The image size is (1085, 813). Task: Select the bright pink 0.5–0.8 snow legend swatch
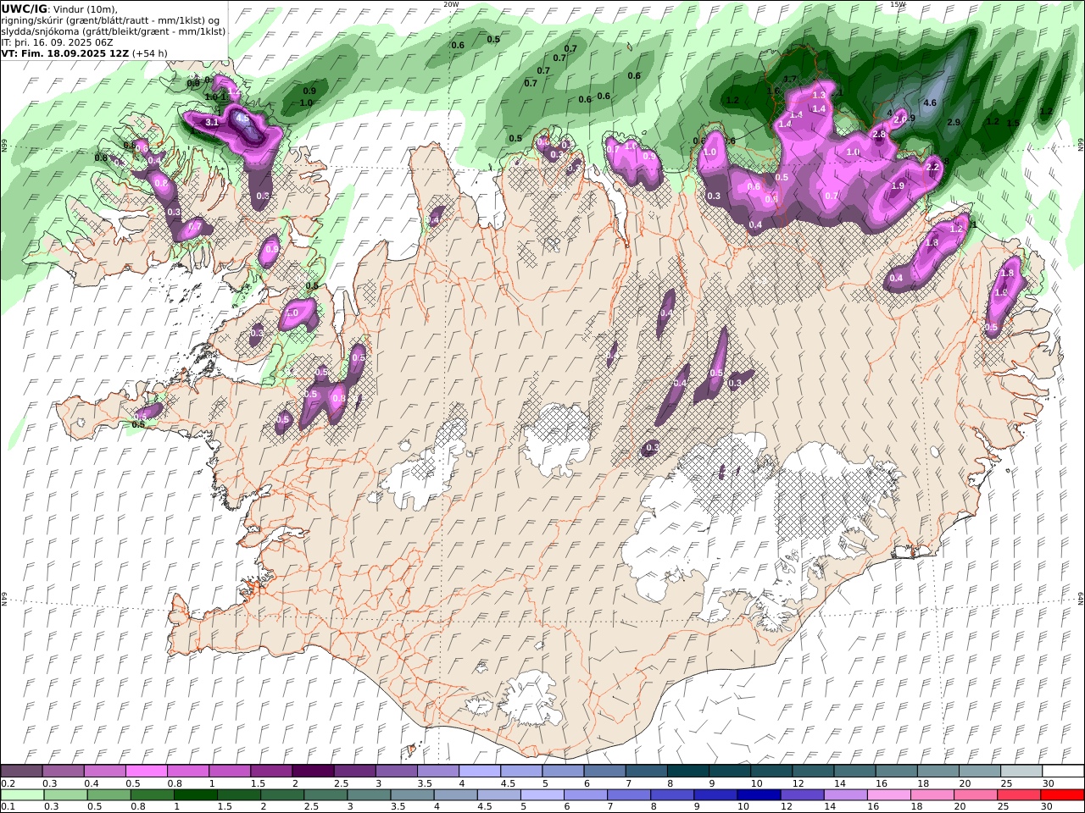(146, 771)
